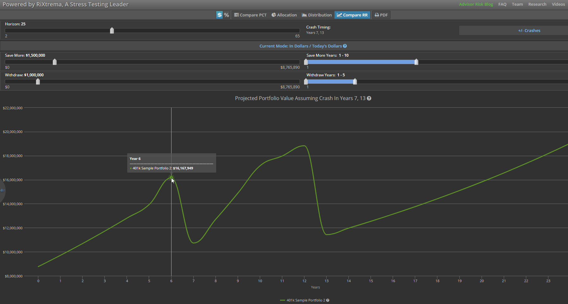
Task: Switch values to percent mode
Action: 227,15
